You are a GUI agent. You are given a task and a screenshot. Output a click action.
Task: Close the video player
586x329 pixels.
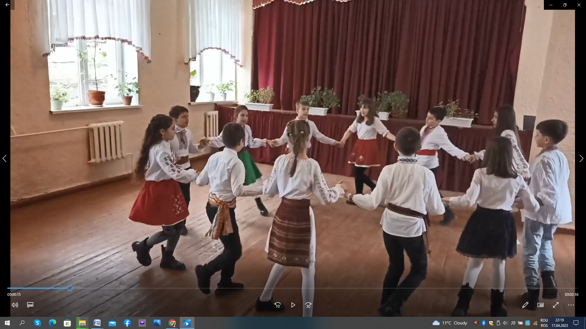[x=579, y=5]
